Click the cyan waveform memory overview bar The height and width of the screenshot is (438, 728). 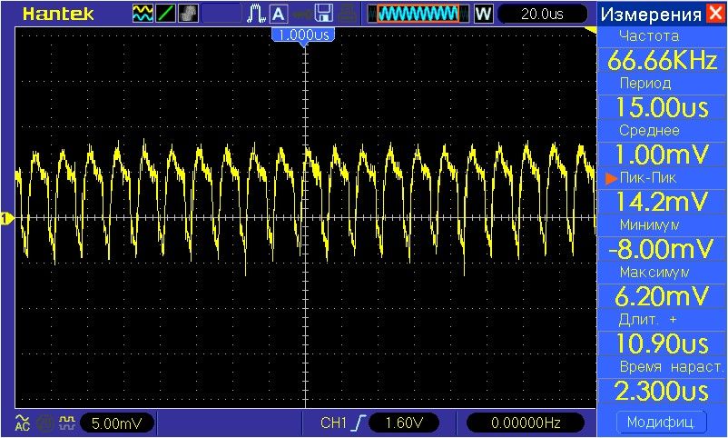coord(418,14)
